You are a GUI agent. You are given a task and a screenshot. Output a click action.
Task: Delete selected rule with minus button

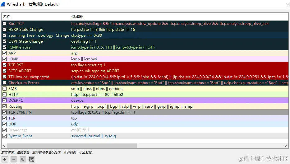(x=14, y=159)
